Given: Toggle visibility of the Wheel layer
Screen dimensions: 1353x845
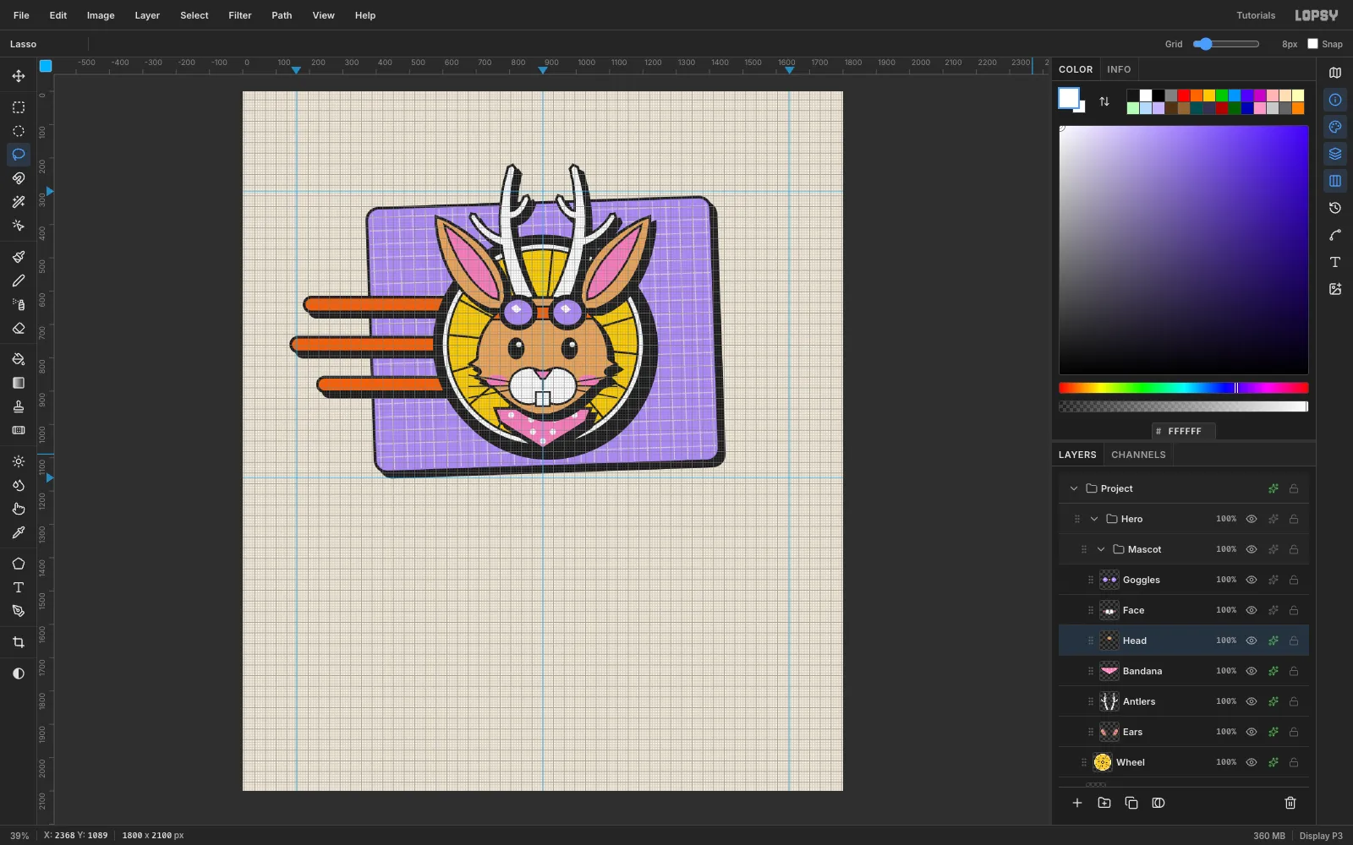Looking at the screenshot, I should [1252, 762].
